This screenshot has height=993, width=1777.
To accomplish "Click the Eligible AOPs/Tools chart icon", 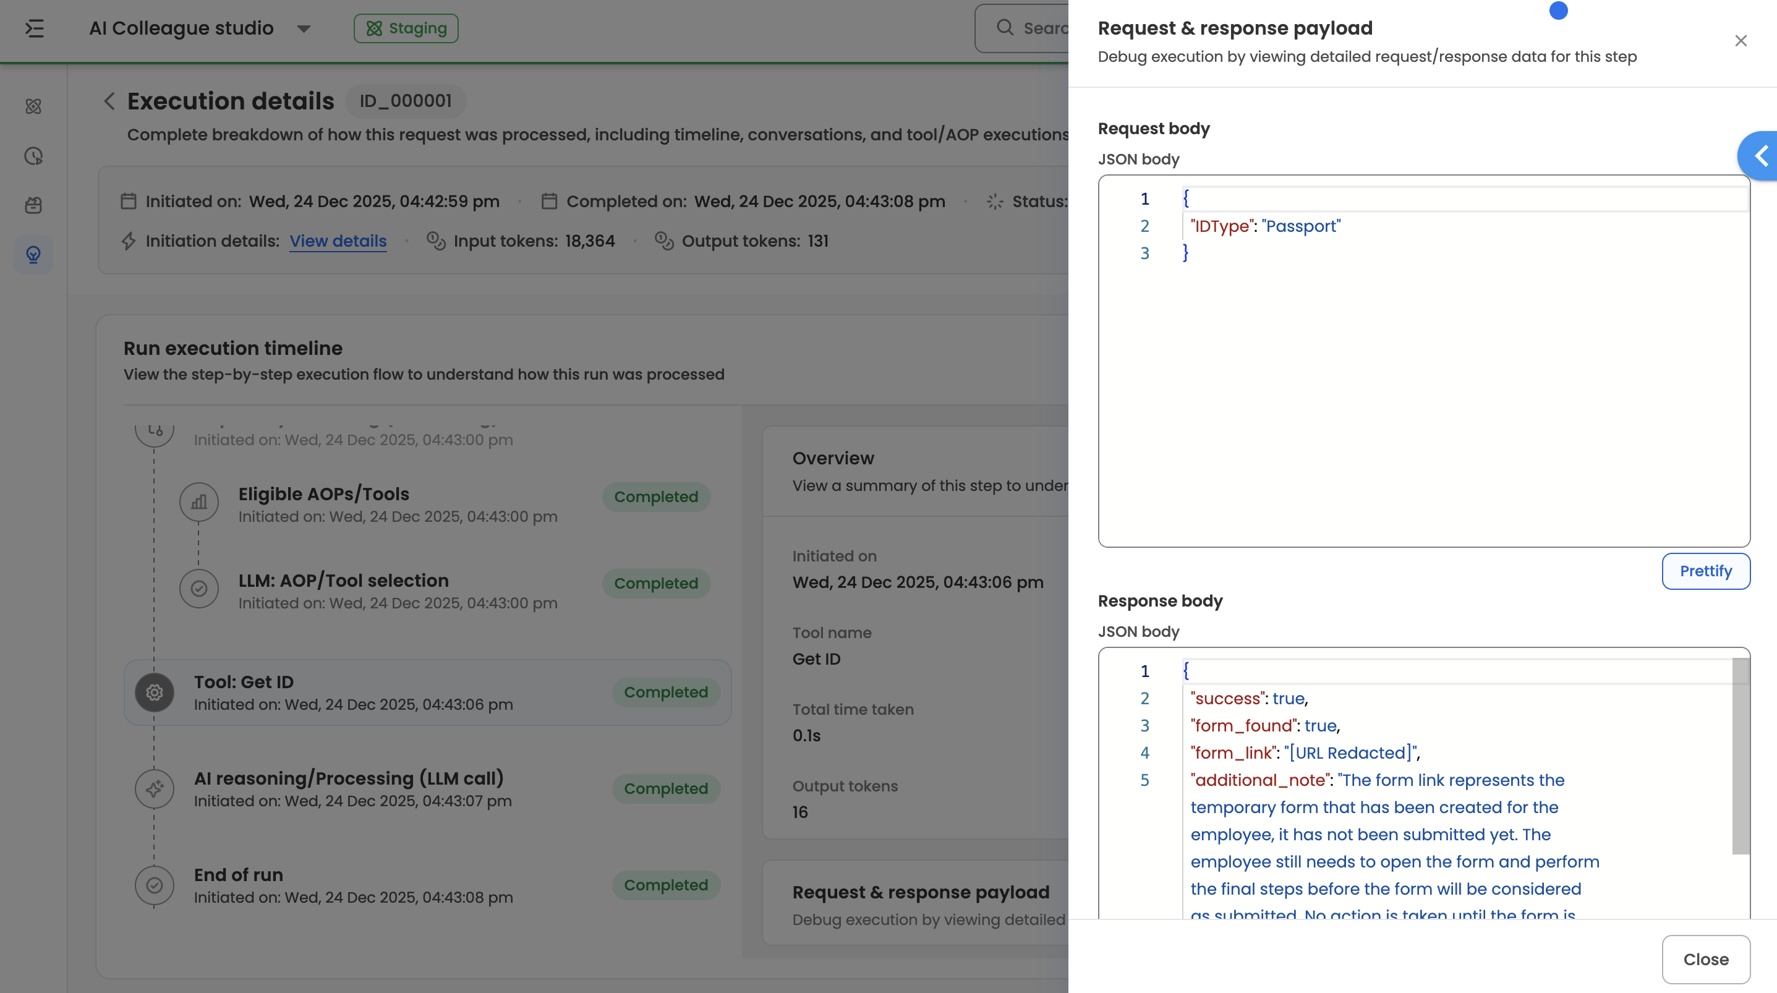I will coord(198,501).
